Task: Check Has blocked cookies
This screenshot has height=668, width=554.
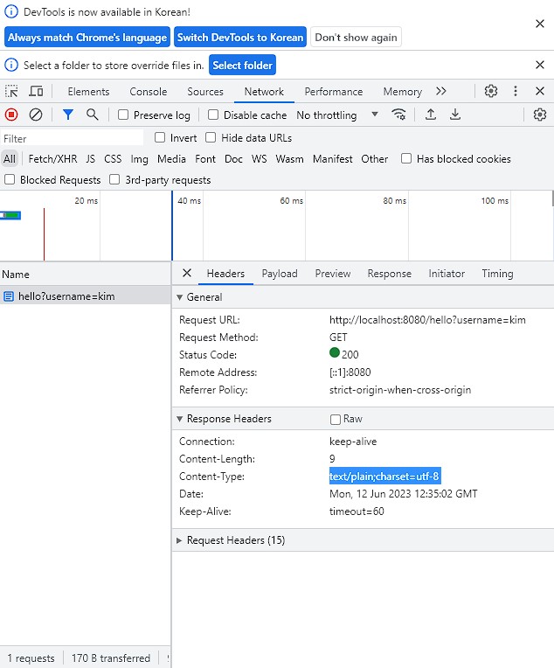Action: click(x=406, y=158)
